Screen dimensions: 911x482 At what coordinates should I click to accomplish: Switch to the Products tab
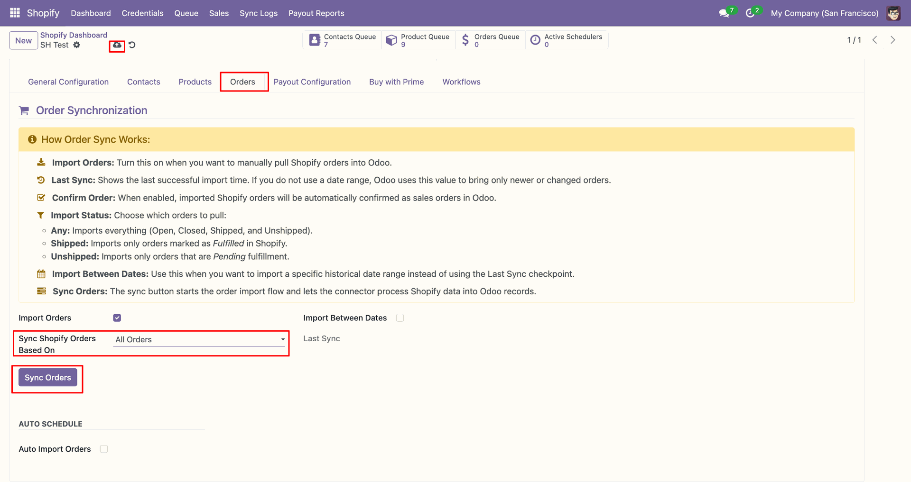coord(195,82)
